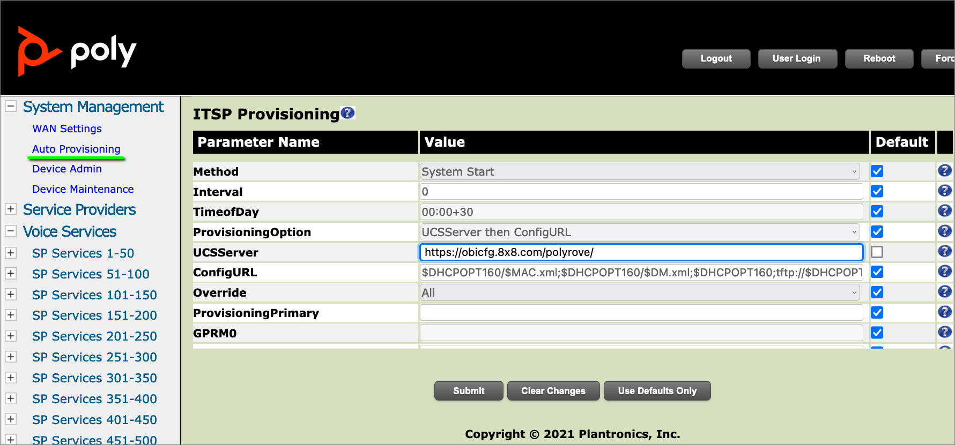The image size is (955, 445).
Task: Open WAN Settings page
Action: (x=66, y=129)
